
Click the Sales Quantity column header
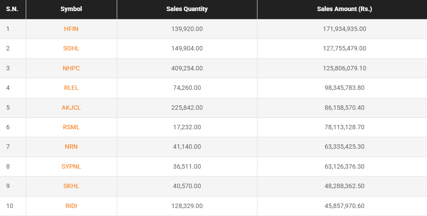(187, 9)
